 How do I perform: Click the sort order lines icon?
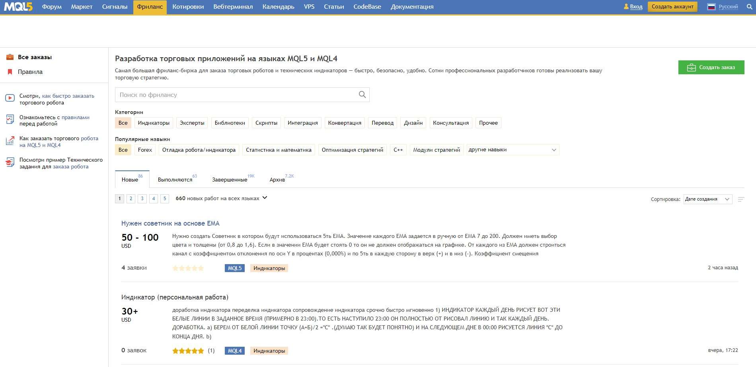[741, 199]
